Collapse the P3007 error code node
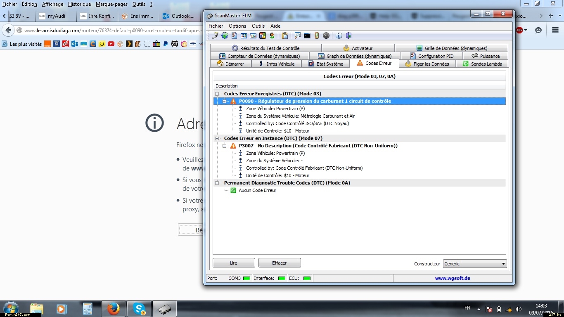 pos(225,146)
